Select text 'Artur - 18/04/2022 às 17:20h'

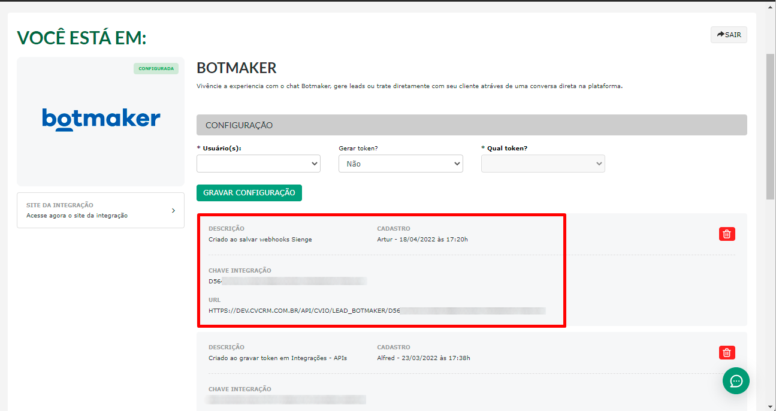(422, 239)
